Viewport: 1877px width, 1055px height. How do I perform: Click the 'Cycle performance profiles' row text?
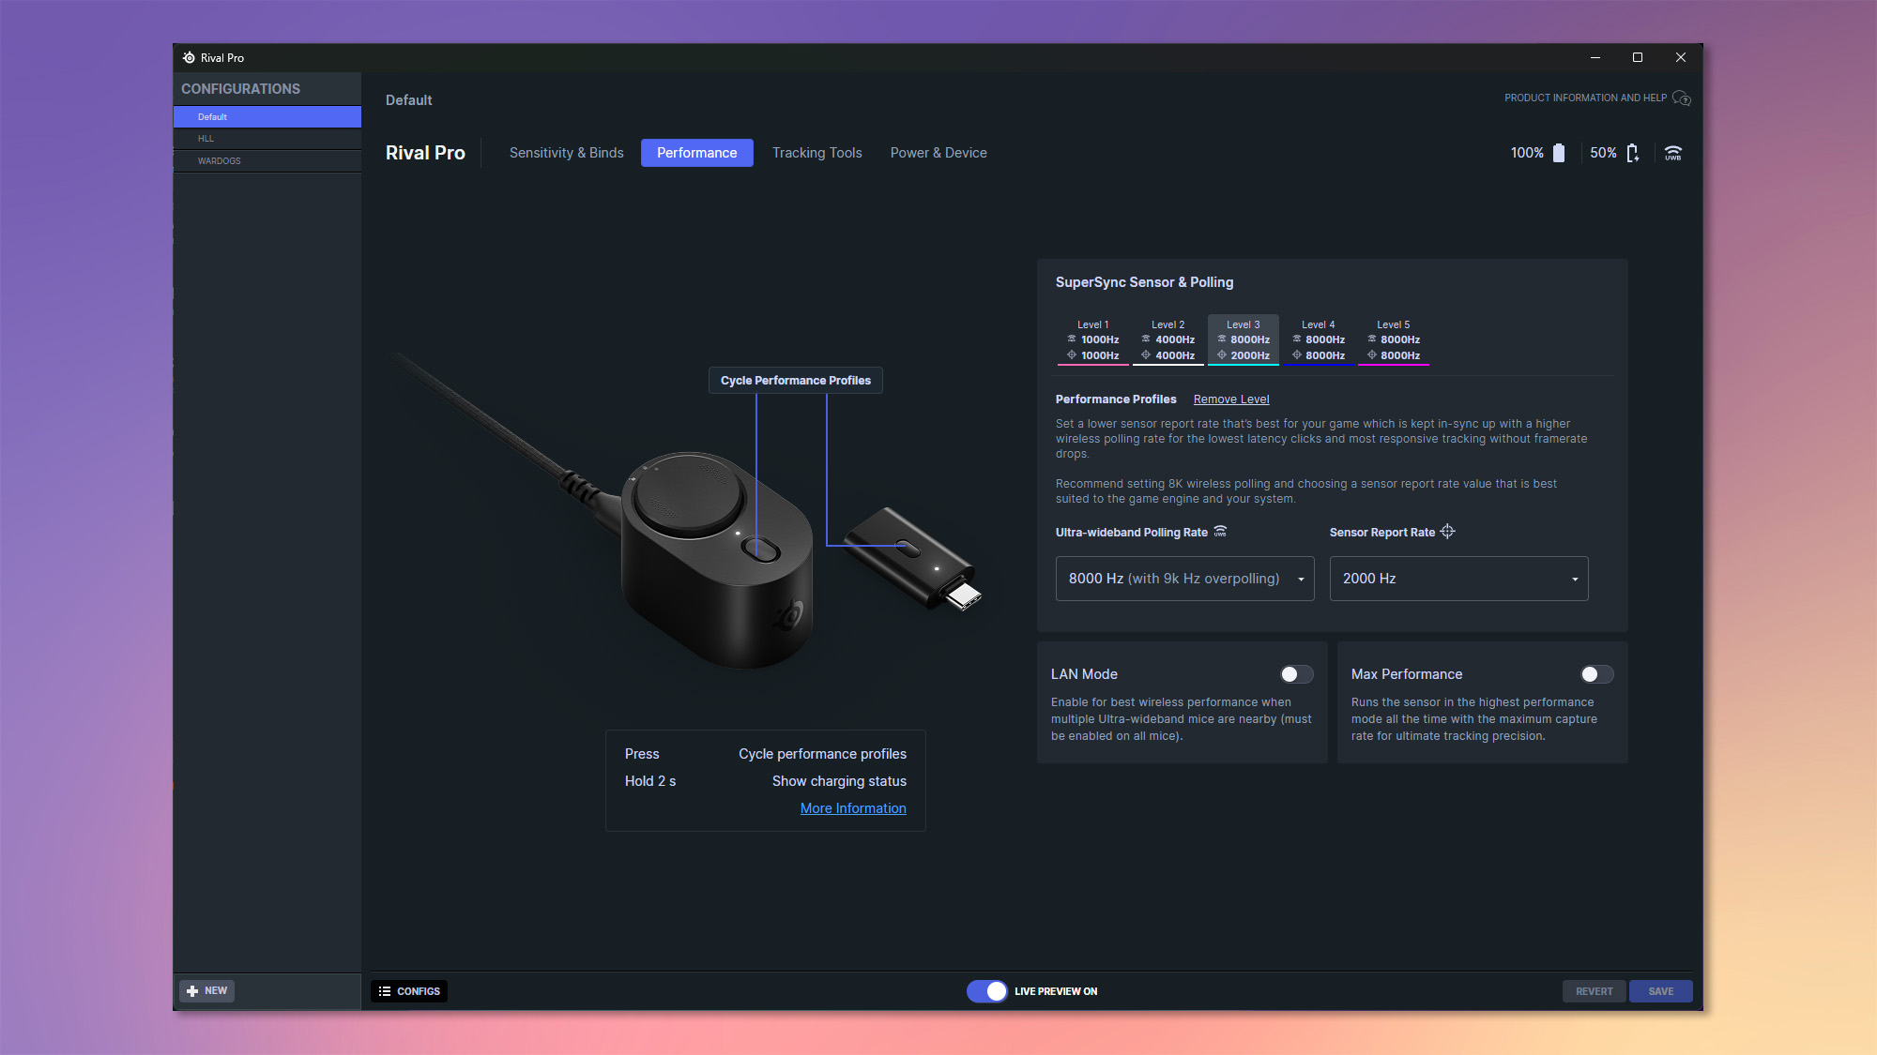(x=822, y=754)
